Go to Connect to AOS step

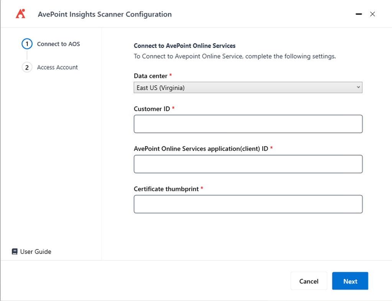(59, 44)
